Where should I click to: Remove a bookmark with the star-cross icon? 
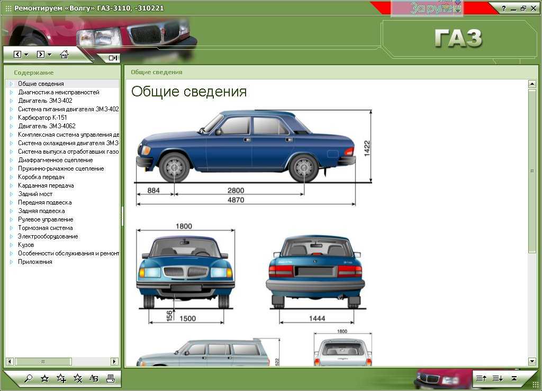(x=78, y=378)
